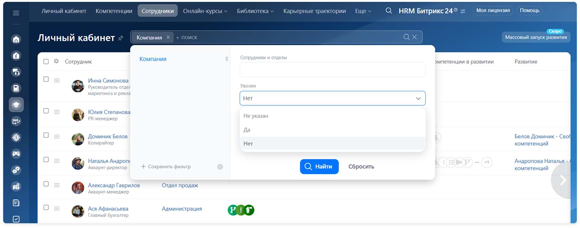The height and width of the screenshot is (228, 580).
Task: Select checkbox next to Ася Афанасьева
Action: pos(46,207)
